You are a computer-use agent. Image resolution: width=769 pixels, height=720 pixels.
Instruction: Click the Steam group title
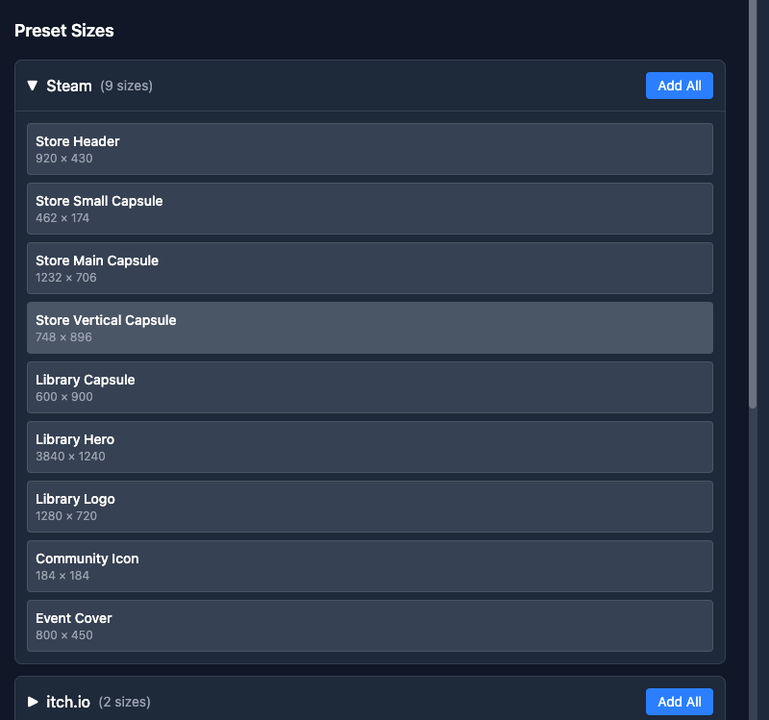[69, 87]
